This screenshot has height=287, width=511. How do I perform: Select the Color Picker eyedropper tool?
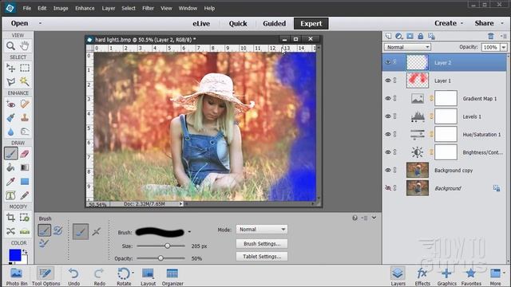tap(10, 182)
